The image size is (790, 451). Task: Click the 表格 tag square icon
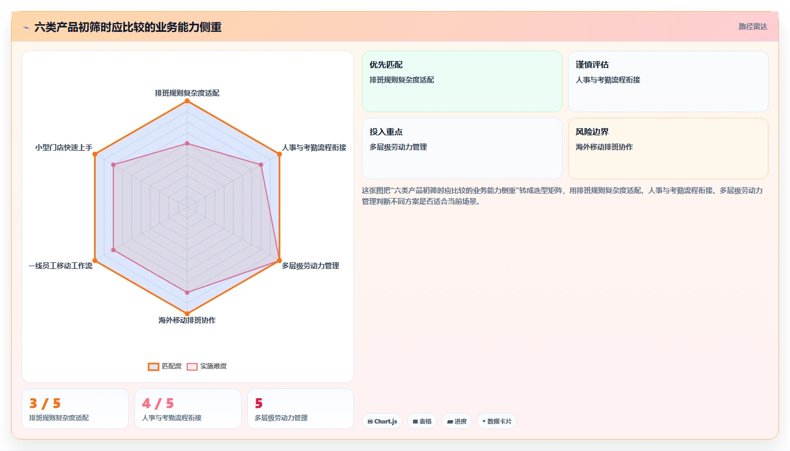415,422
